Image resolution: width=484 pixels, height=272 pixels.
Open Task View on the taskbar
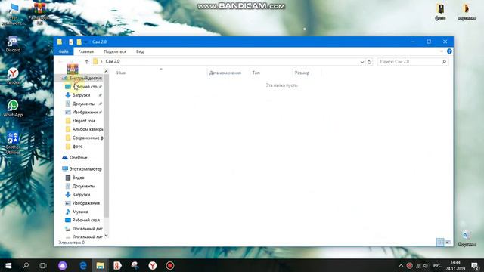(x=42, y=265)
